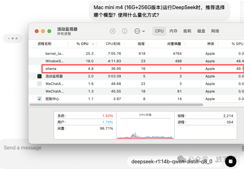Viewport: 244px width, 169px height.
Task: Sort by 线程 column header
Action: tap(141, 44)
